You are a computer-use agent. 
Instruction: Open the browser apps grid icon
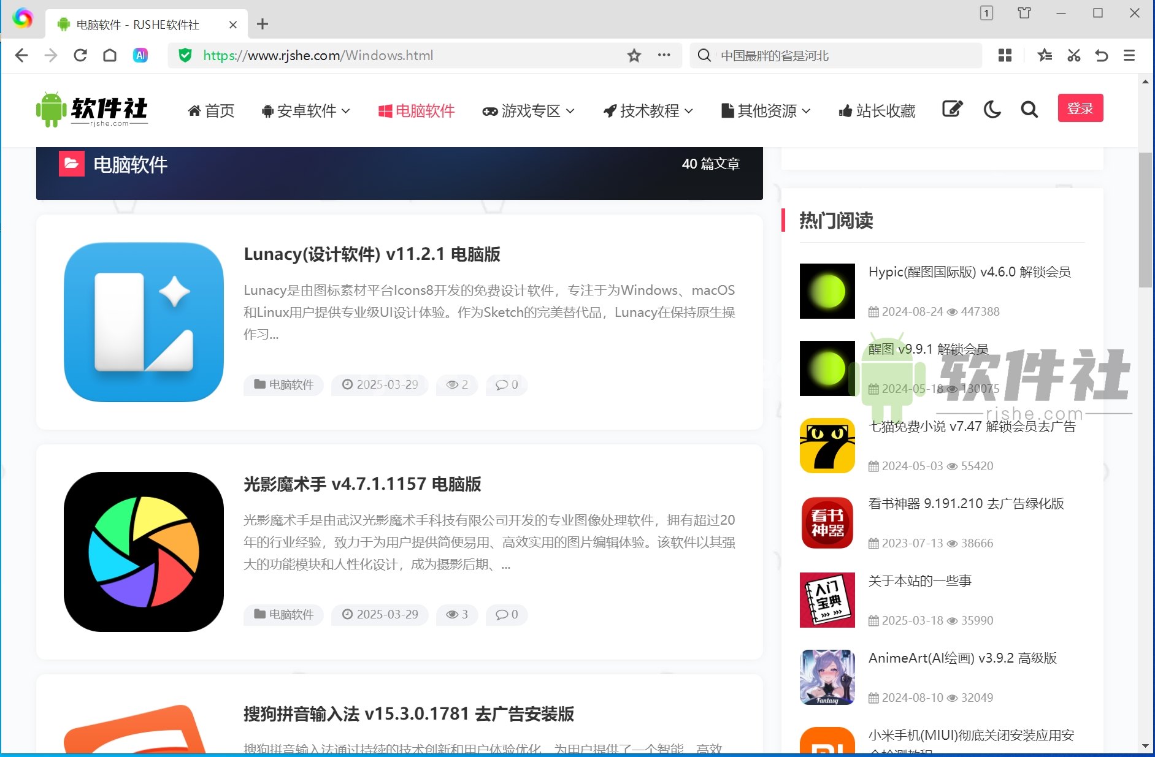[x=1005, y=56]
